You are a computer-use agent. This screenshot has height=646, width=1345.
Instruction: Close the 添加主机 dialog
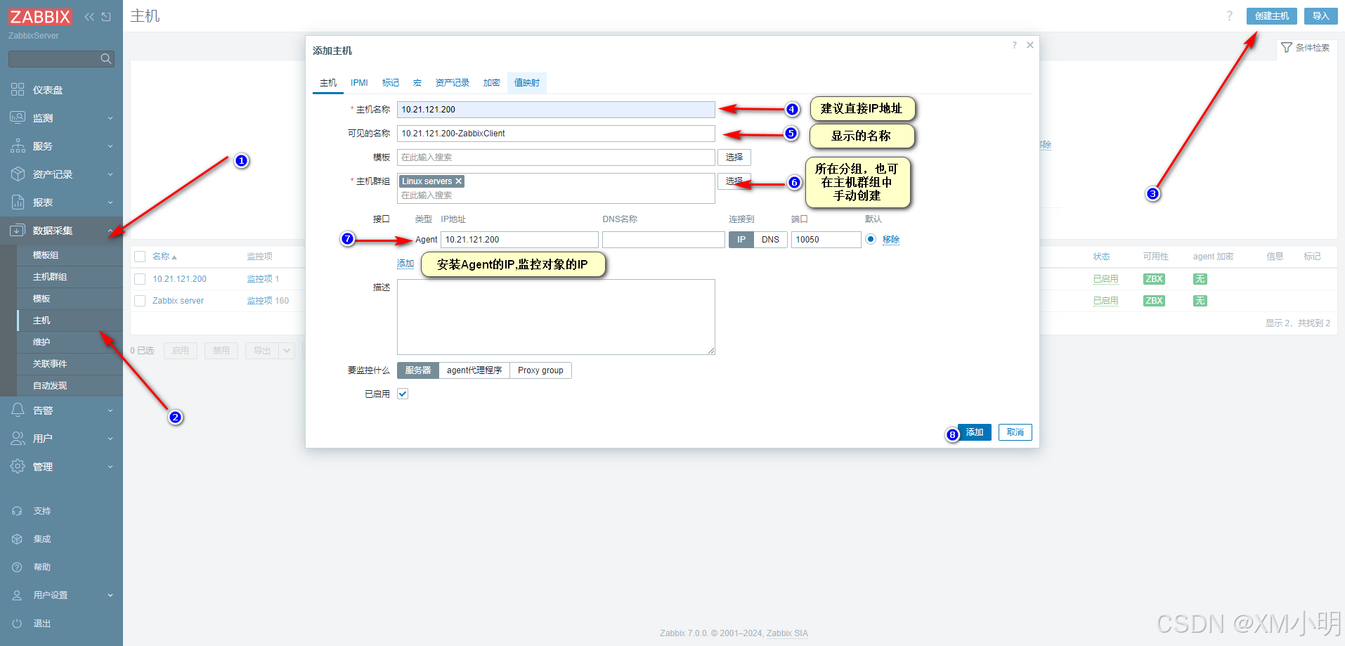(1030, 45)
